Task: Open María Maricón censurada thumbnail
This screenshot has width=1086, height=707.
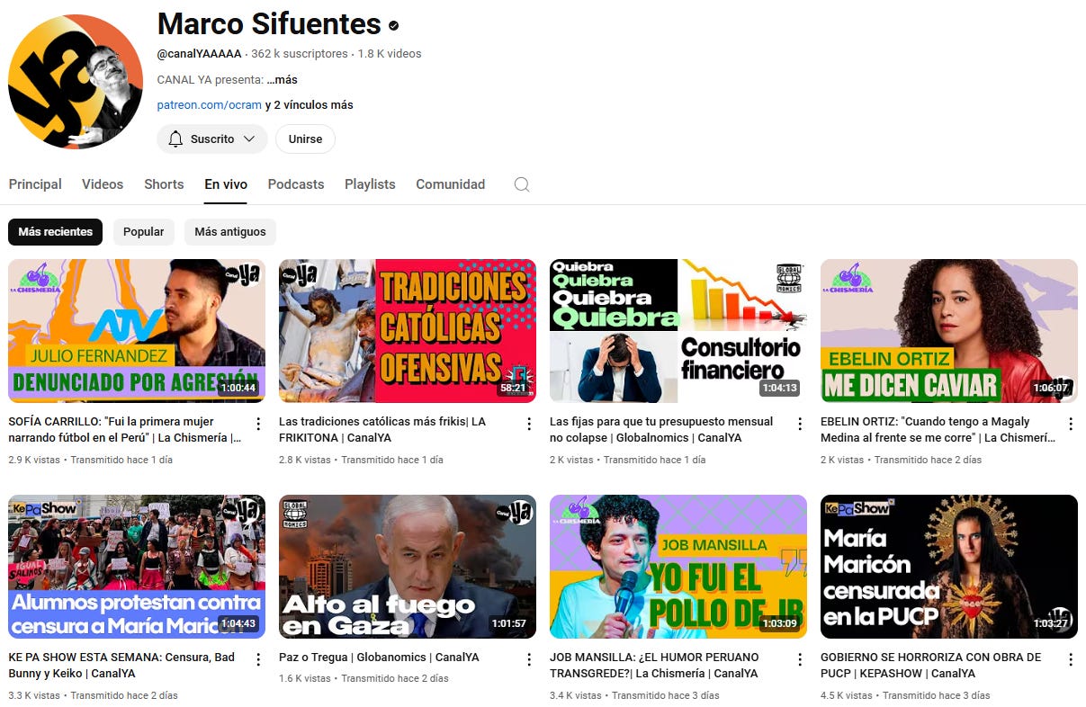Action: (x=949, y=567)
